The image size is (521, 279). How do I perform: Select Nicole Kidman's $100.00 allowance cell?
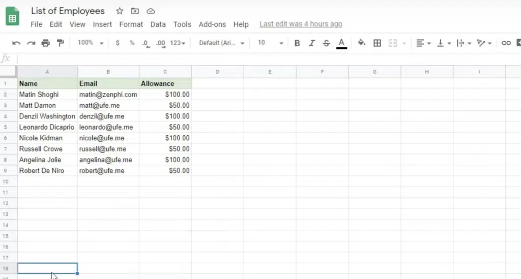pyautogui.click(x=165, y=138)
